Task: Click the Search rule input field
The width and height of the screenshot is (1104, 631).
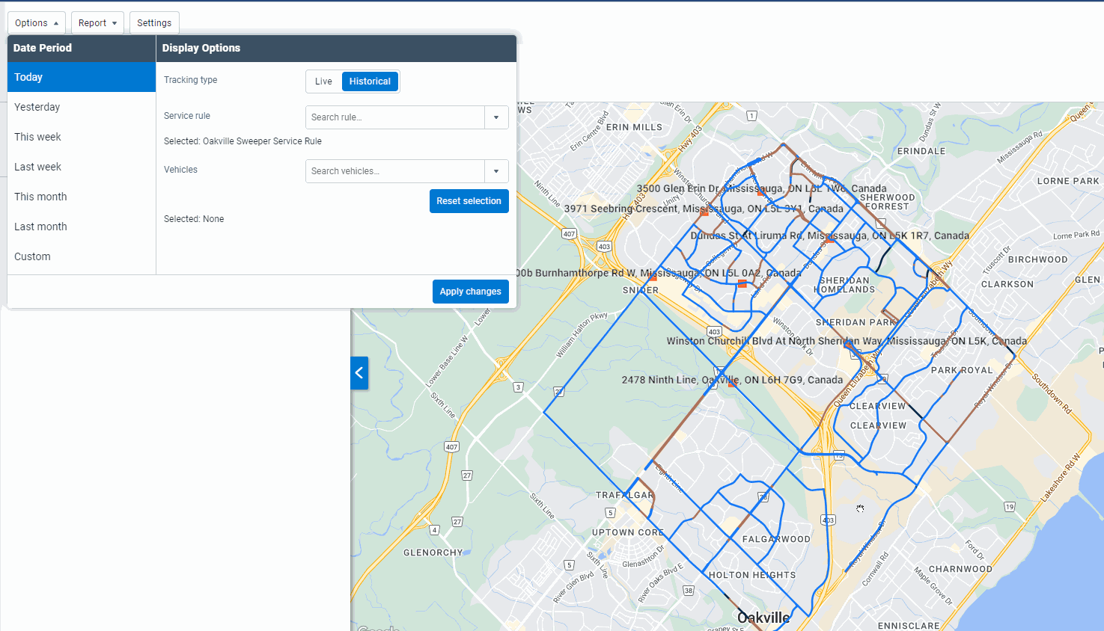Action: (394, 117)
